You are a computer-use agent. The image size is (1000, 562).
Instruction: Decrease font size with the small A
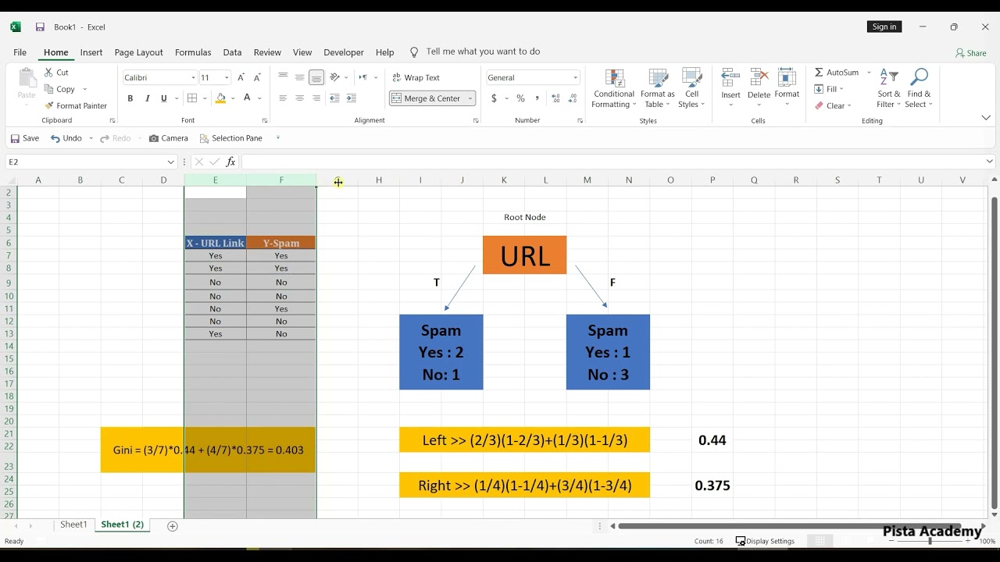(x=258, y=77)
